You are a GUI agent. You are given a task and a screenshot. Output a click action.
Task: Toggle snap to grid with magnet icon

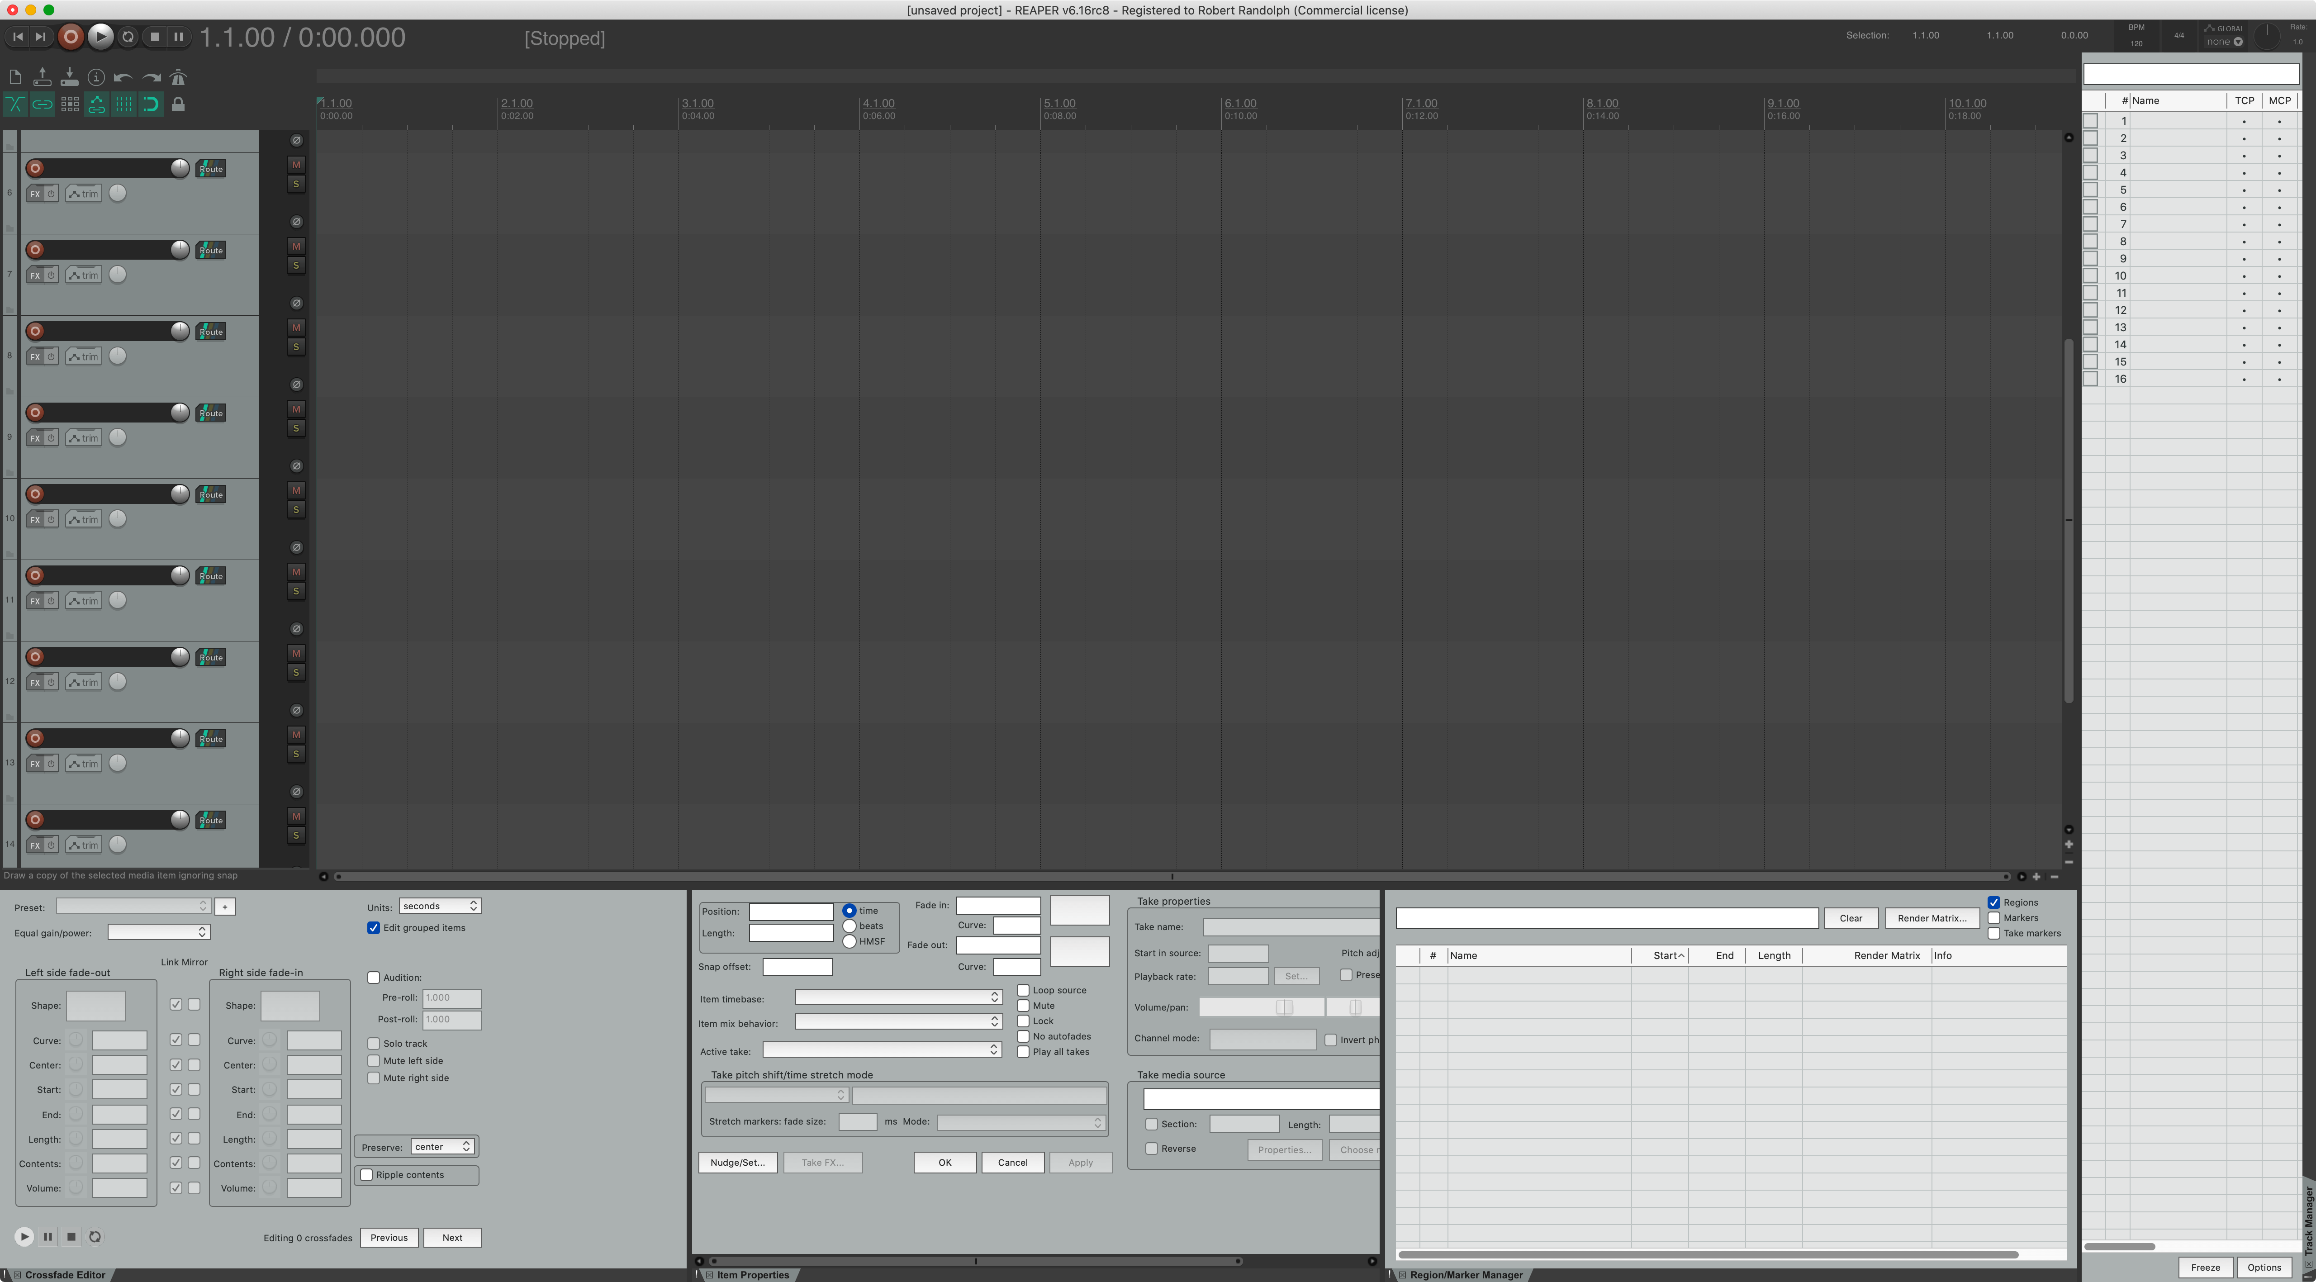[150, 104]
